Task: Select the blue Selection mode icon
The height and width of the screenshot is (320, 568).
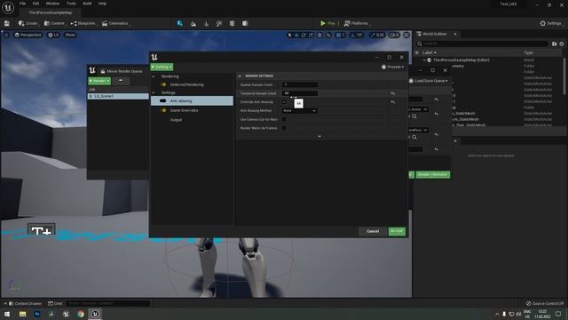Action: click(180, 23)
